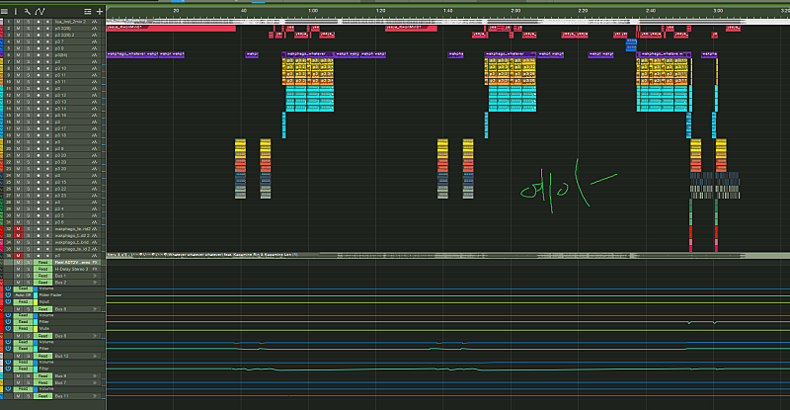The width and height of the screenshot is (790, 410).
Task: Click the add track plus icon
Action: [x=100, y=11]
